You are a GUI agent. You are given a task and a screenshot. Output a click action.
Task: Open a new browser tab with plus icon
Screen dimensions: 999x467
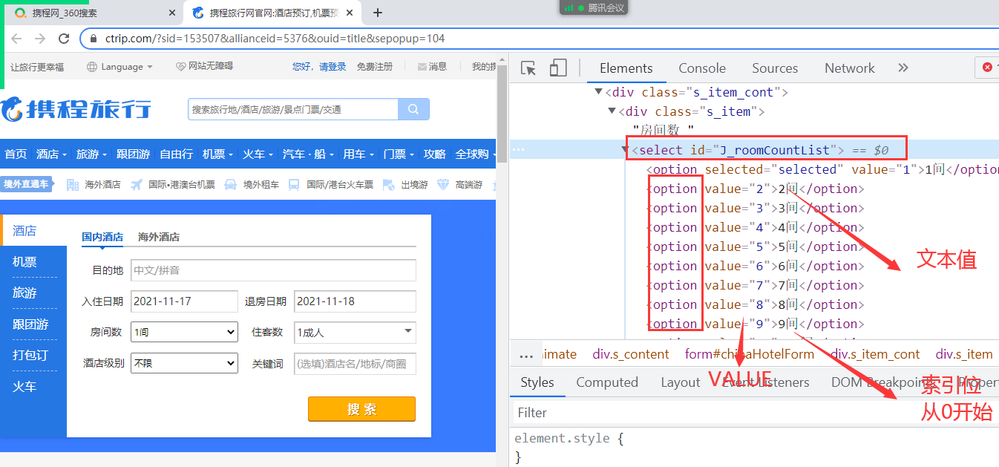[x=378, y=13]
